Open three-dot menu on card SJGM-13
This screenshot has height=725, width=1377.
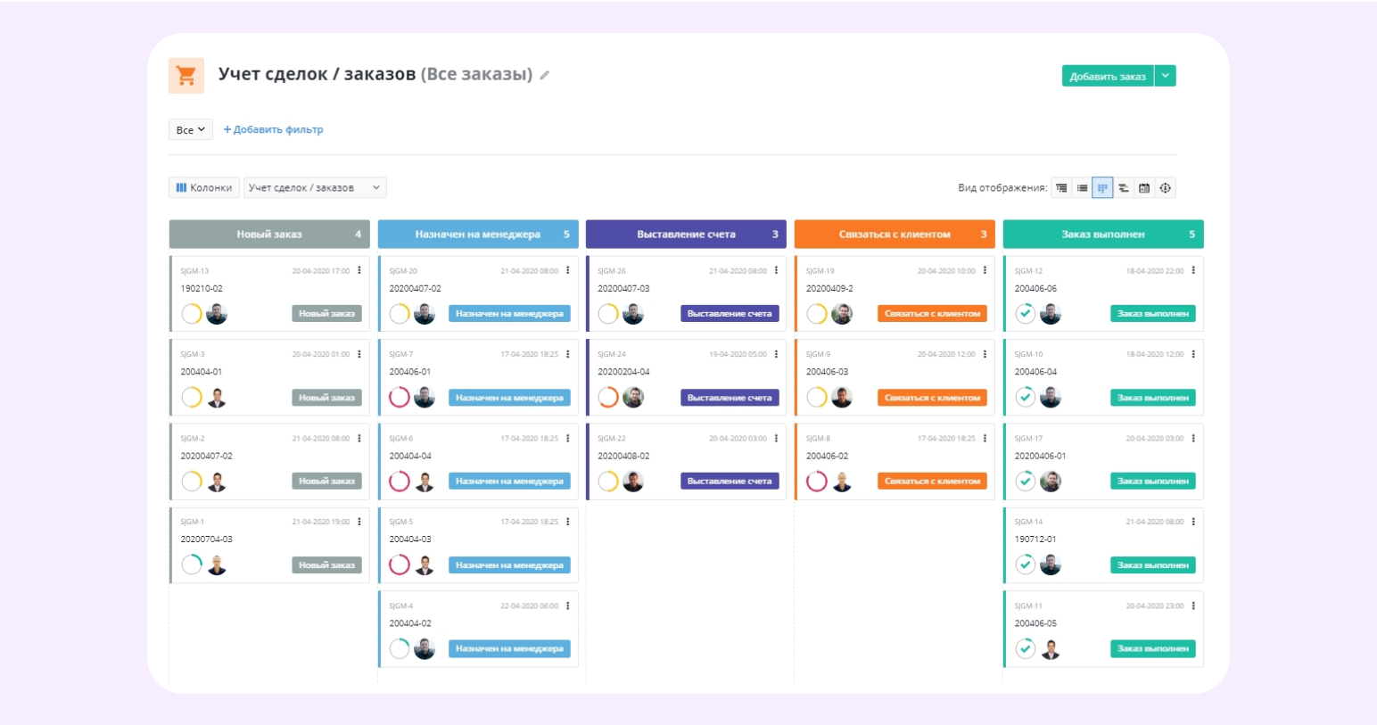(359, 270)
